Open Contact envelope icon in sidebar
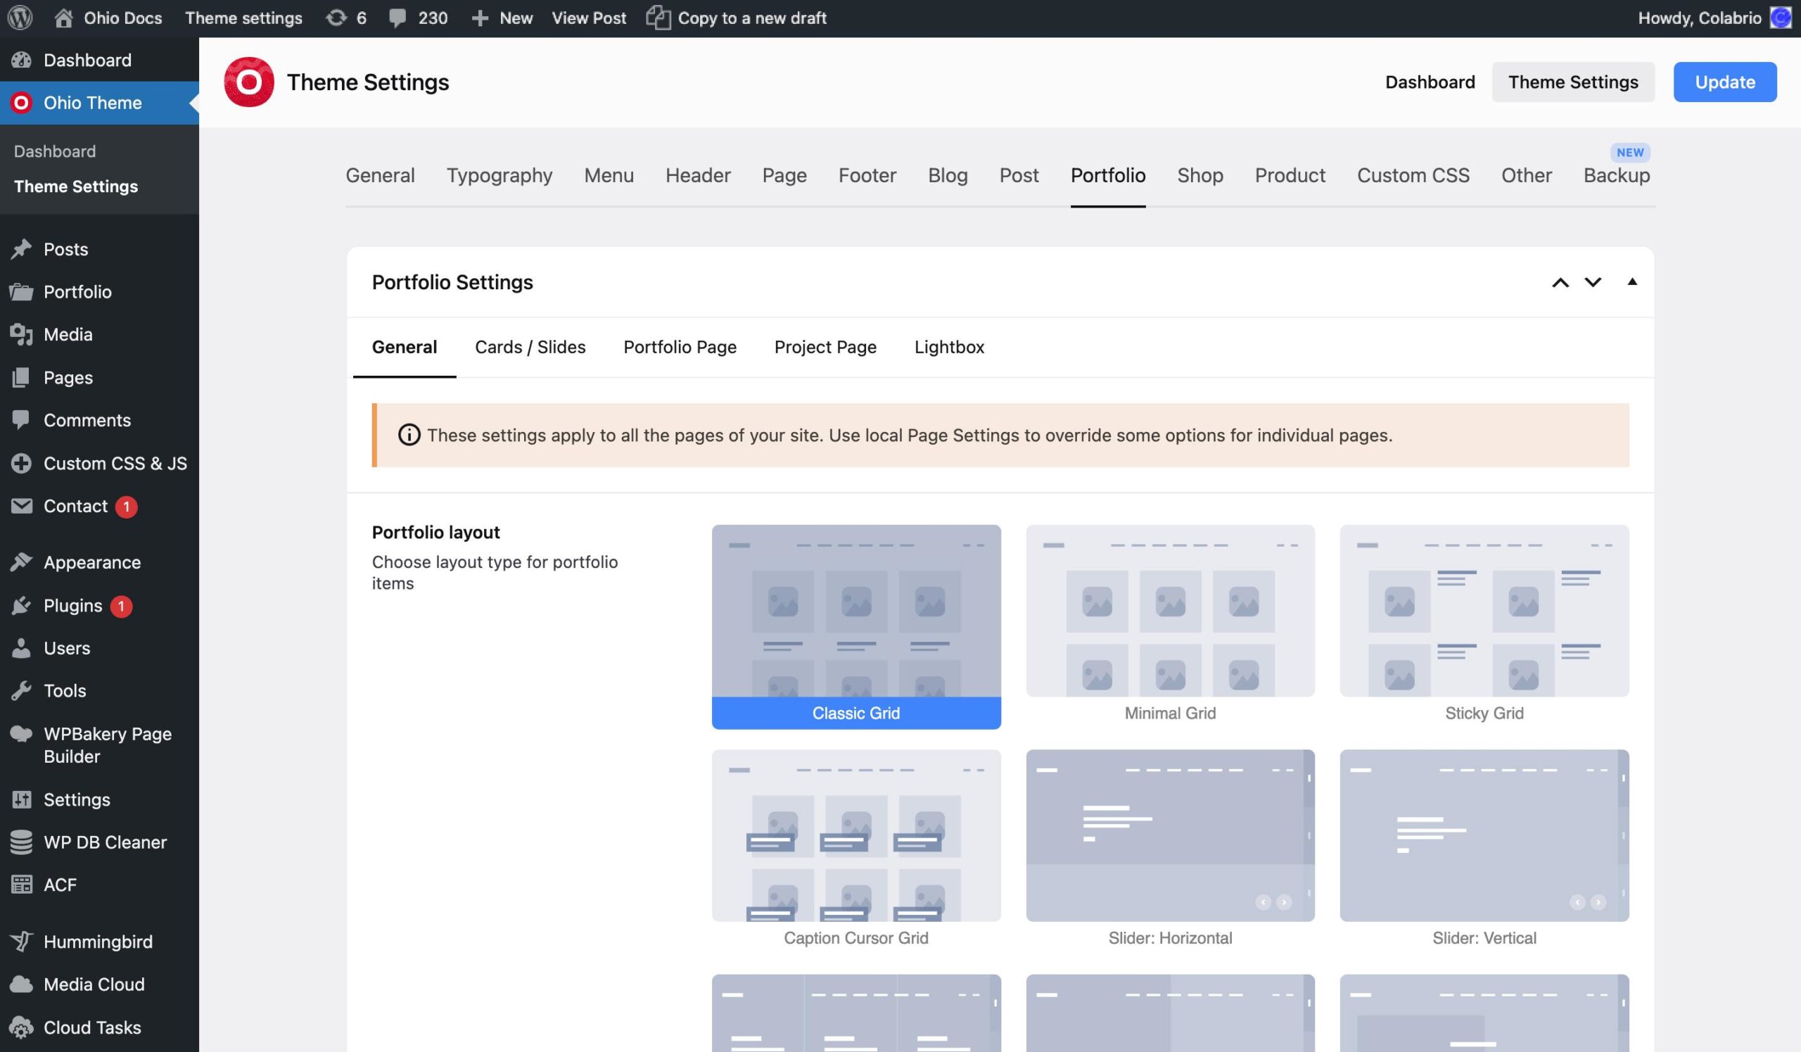1801x1052 pixels. (21, 506)
